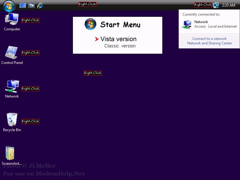The width and height of the screenshot is (240, 180).
Task: Click the Right-Click label beside the tray network icon
Action: (x=203, y=5)
